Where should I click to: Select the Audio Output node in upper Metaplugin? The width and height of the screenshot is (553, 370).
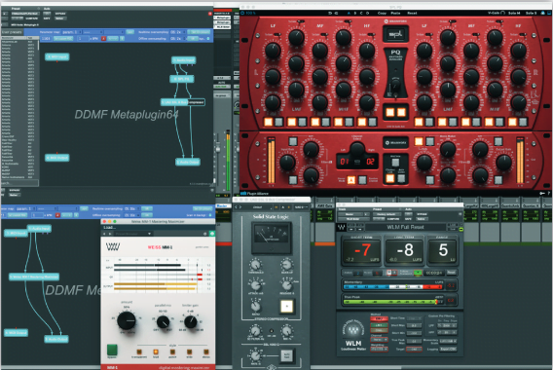tap(188, 162)
